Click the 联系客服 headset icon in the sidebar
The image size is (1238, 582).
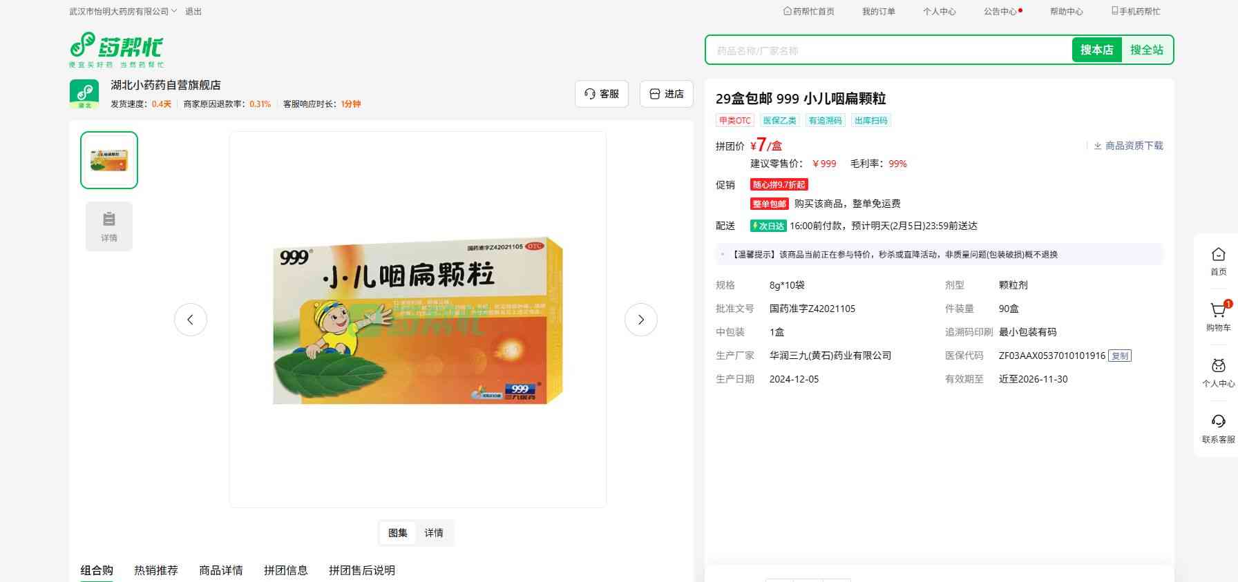click(x=1218, y=423)
